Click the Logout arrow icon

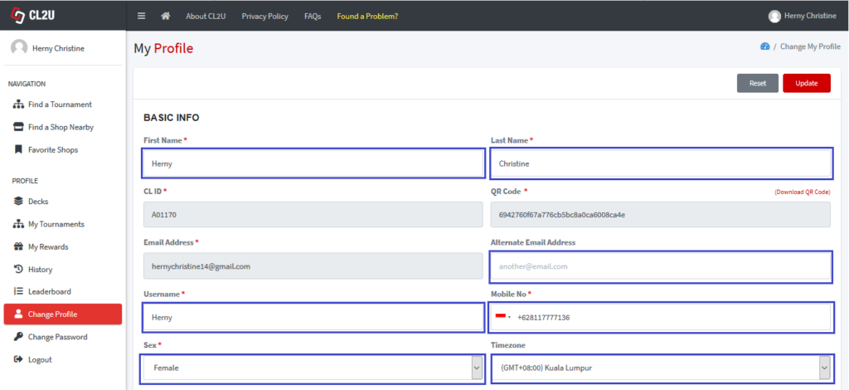(x=18, y=359)
